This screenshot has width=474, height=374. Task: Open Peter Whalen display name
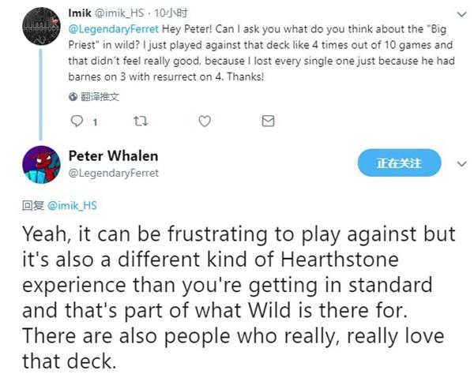[113, 156]
